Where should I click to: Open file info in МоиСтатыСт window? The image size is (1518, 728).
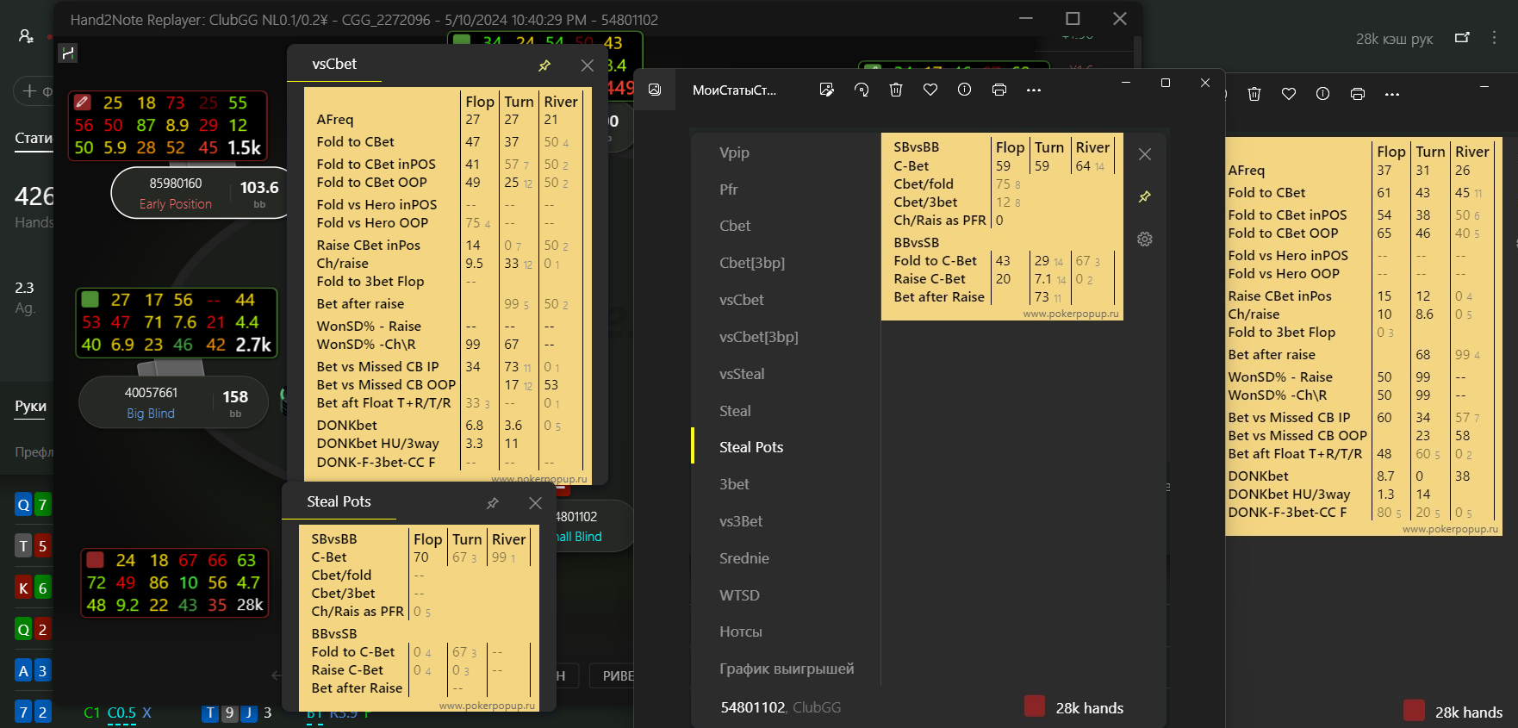pyautogui.click(x=965, y=90)
